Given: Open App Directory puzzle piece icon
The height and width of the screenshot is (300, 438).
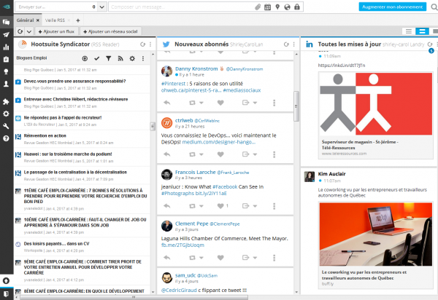Looking at the screenshot, I should [6, 102].
